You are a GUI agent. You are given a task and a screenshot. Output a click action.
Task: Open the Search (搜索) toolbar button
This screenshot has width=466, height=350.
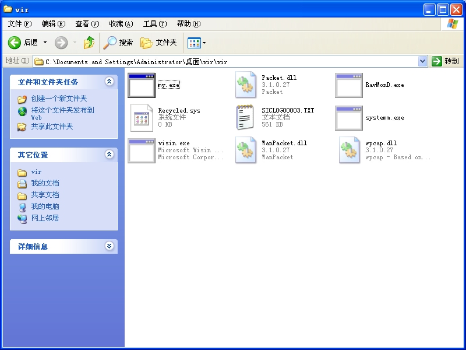click(x=118, y=43)
